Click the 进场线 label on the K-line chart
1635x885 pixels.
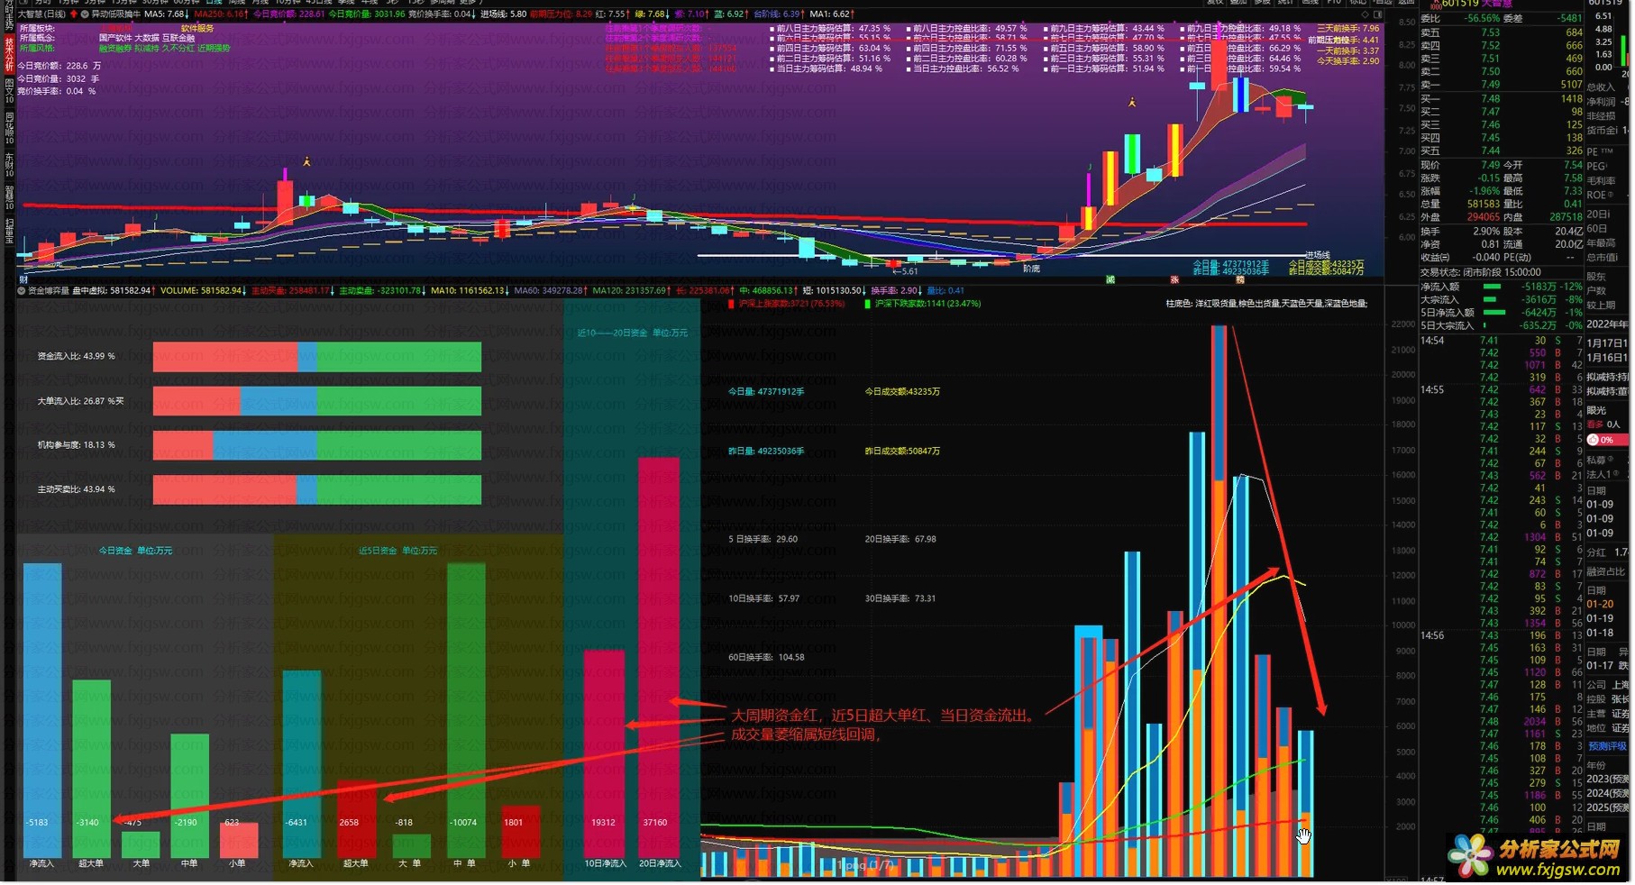click(x=1317, y=255)
